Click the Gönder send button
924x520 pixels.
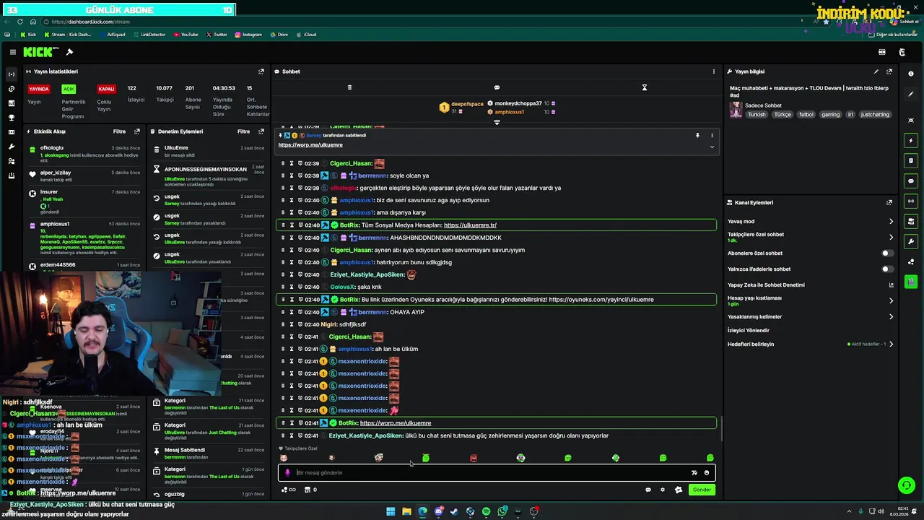(x=702, y=490)
